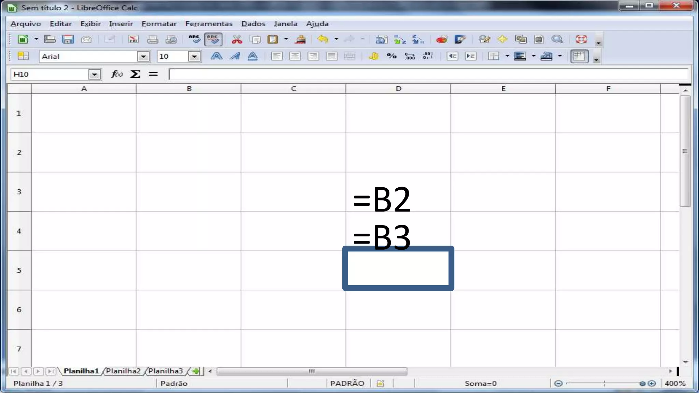The image size is (699, 393).
Task: Click the Sum sigma button
Action: 135,74
